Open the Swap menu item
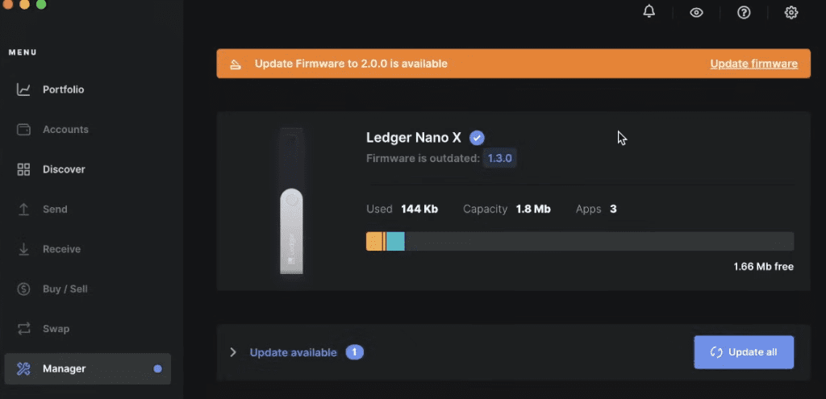Screen dimensions: 826x399 click(x=55, y=329)
